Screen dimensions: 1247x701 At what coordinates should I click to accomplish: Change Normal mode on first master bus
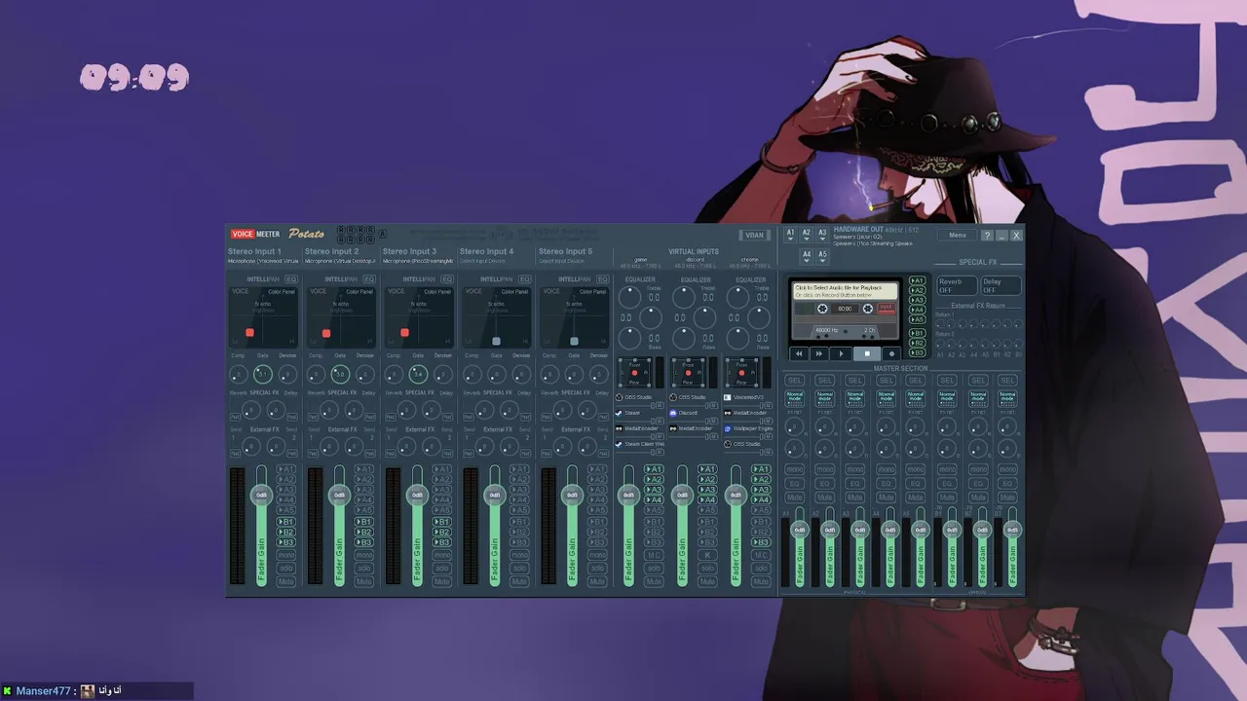click(795, 398)
